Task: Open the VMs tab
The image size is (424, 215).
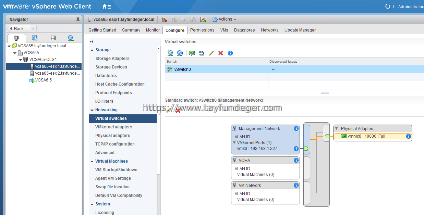Action: click(224, 30)
